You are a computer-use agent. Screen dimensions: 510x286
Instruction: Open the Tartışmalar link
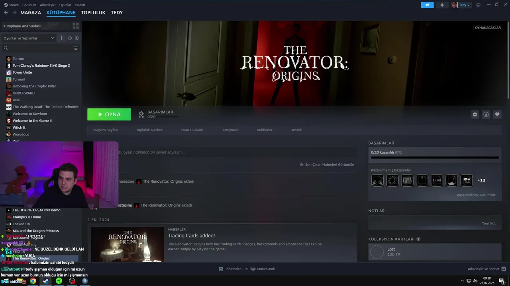click(230, 130)
